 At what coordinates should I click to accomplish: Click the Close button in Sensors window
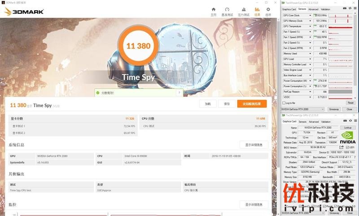coord(349,109)
